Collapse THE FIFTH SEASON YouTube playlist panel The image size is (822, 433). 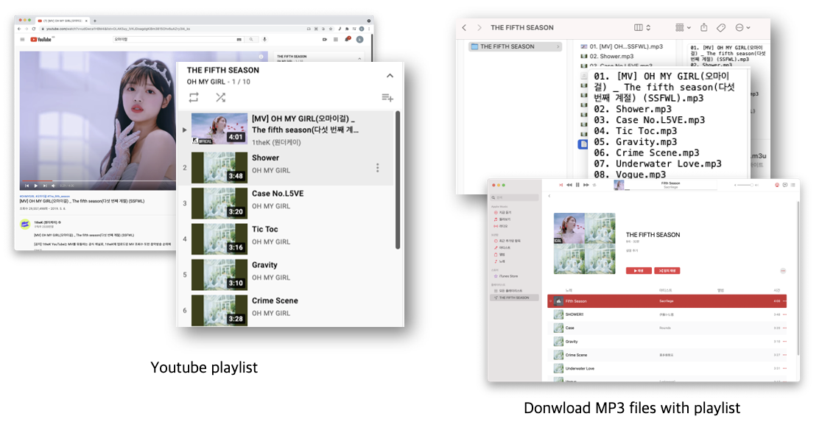pos(390,76)
